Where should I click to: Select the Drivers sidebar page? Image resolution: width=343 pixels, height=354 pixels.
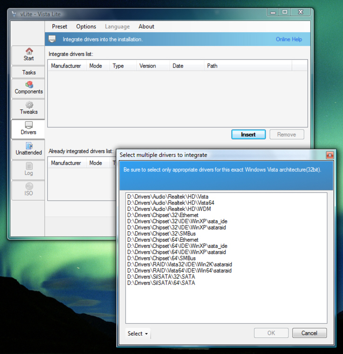29,129
